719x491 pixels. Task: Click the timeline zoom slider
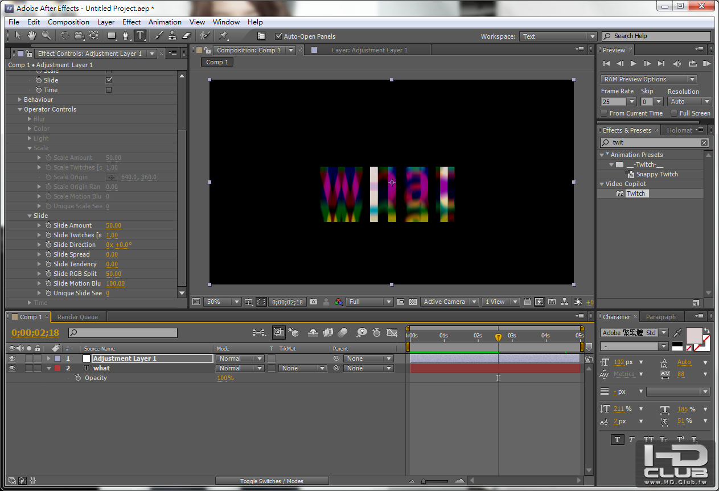pos(424,481)
